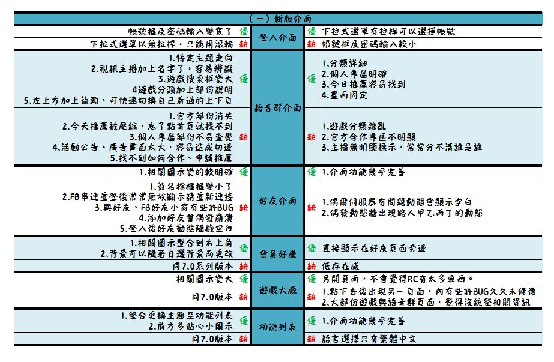Viewport: 554px width, 362px height.
Task: Click '同7.0版本' in the 遊戲大廳 row
Action: 212,297
